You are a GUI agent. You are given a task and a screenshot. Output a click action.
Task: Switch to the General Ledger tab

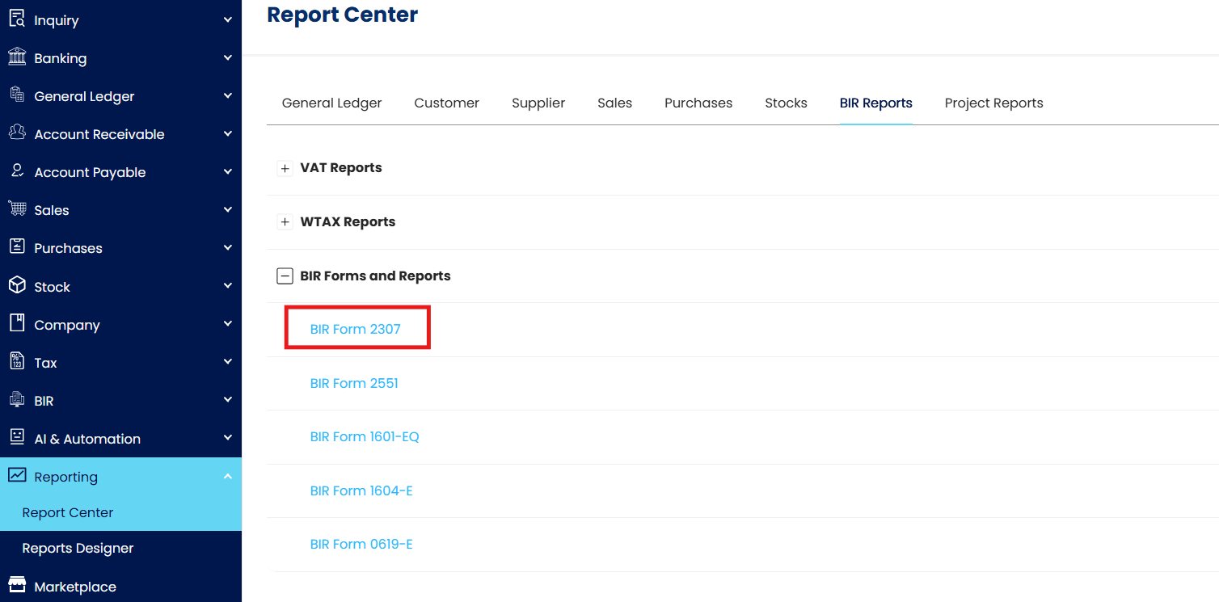331,103
